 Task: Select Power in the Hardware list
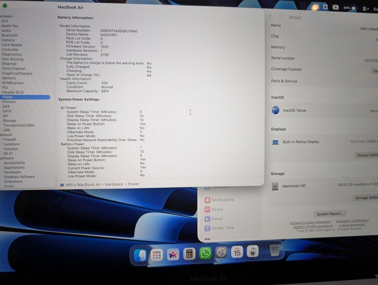[x=25, y=97]
